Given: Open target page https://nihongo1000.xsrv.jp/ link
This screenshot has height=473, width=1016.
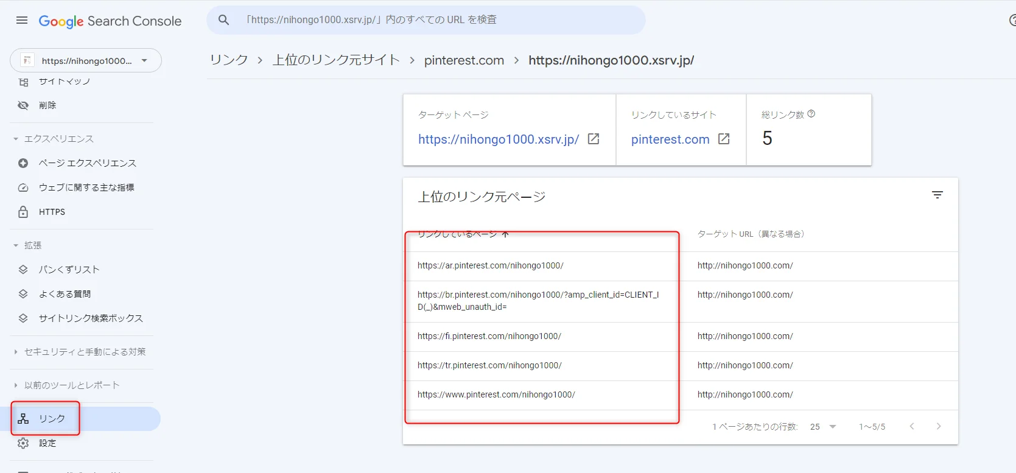Looking at the screenshot, I should click(x=498, y=139).
